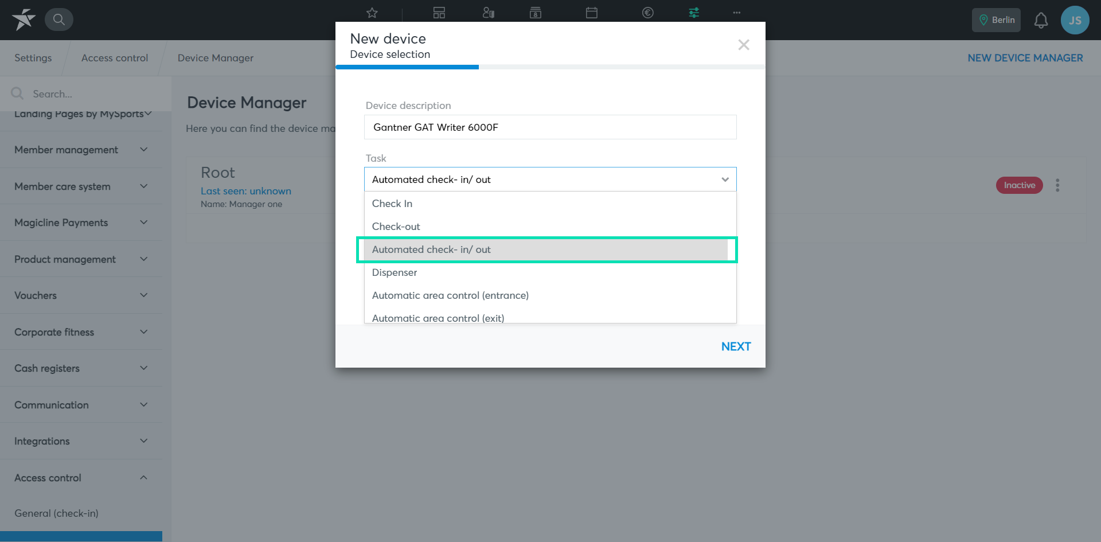The height and width of the screenshot is (542, 1101).
Task: Open the global search magnifier icon
Action: tap(59, 20)
